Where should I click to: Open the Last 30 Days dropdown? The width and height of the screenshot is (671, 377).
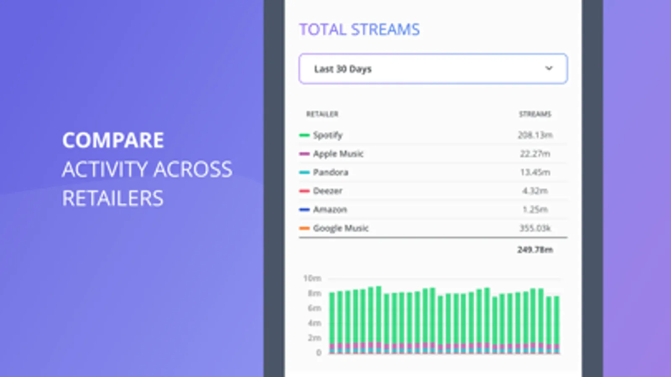(433, 69)
